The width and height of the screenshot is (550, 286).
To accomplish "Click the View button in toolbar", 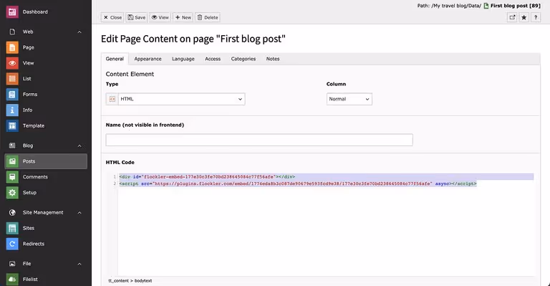I will [x=160, y=17].
